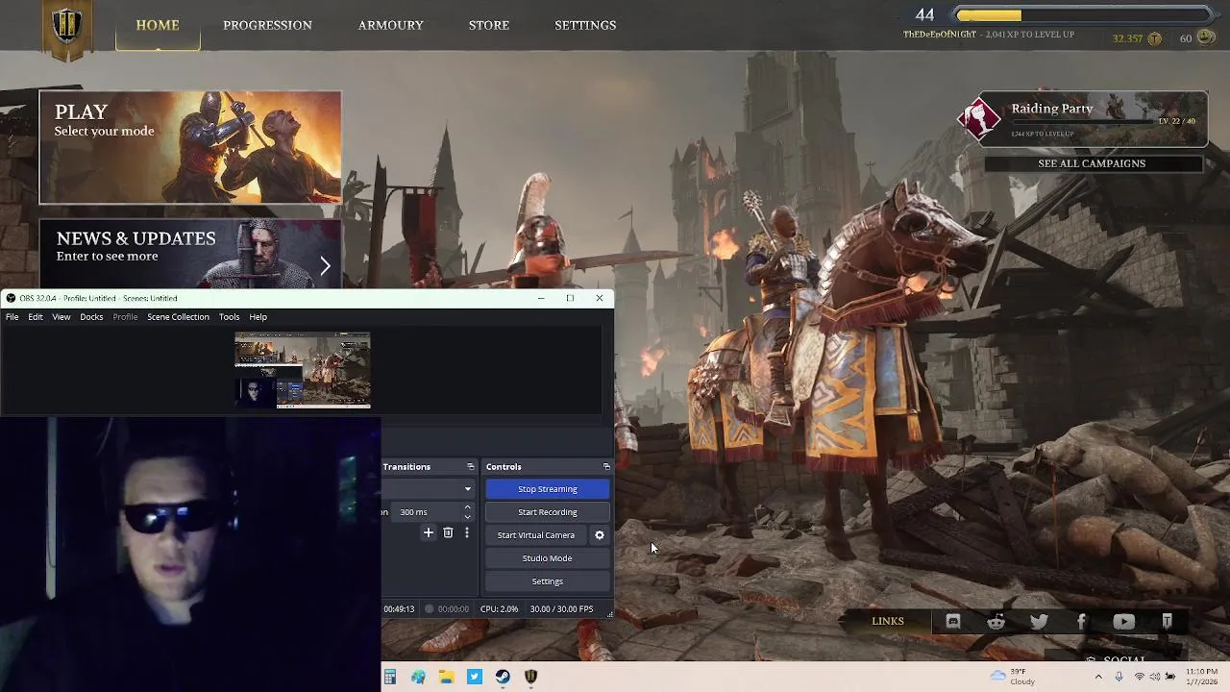Switch to Chivalry game taskbar icon
The width and height of the screenshot is (1230, 692).
click(530, 677)
